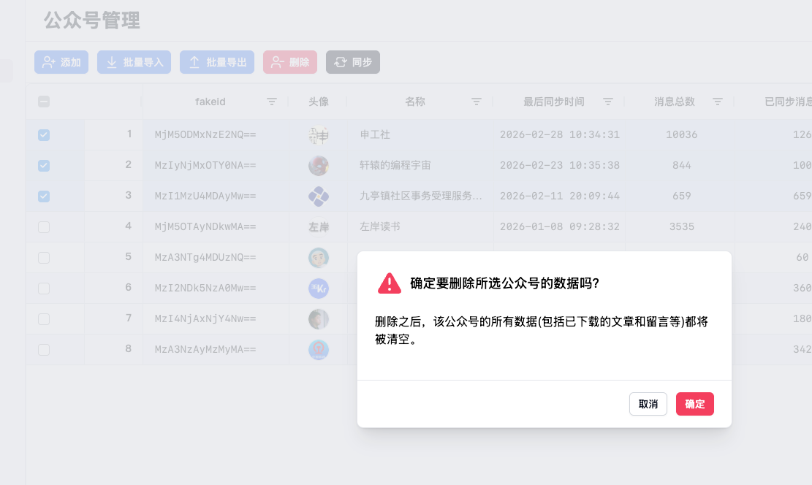Open the 消息总数 column filter menu
The width and height of the screenshot is (812, 485).
coord(718,102)
